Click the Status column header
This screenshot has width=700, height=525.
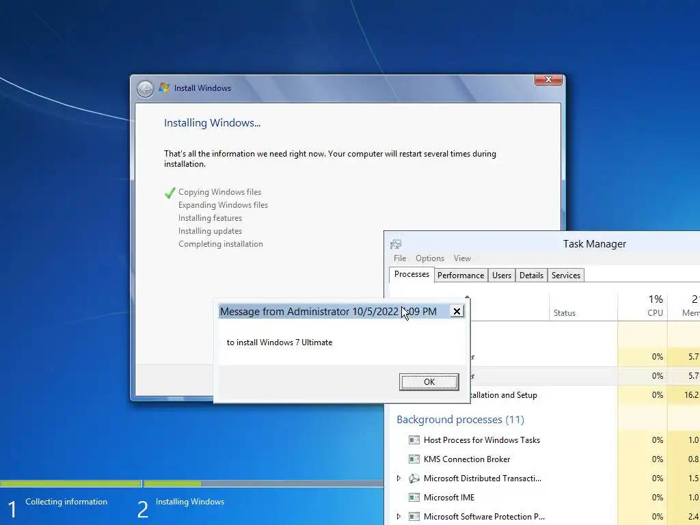point(584,306)
